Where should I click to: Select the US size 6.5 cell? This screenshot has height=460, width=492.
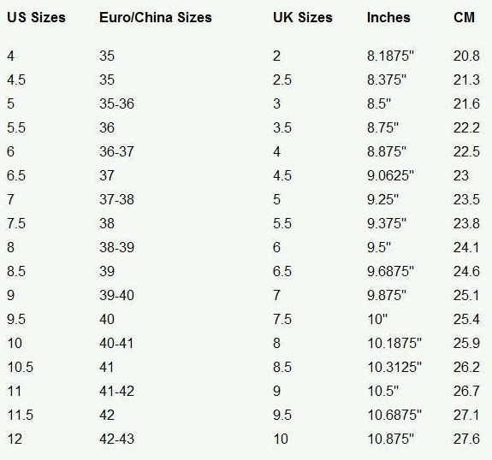pos(16,175)
